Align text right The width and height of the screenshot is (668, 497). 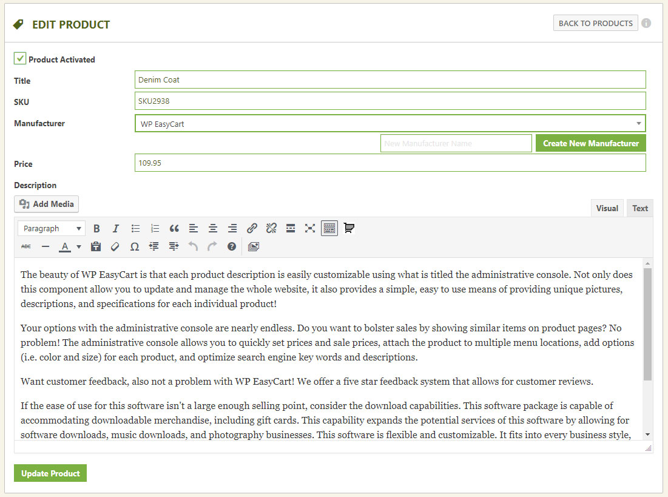coord(232,228)
